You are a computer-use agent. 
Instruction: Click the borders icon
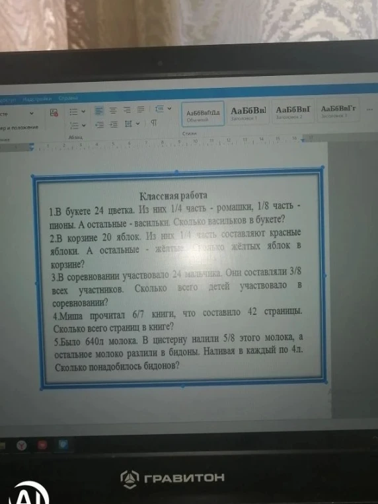point(128,124)
